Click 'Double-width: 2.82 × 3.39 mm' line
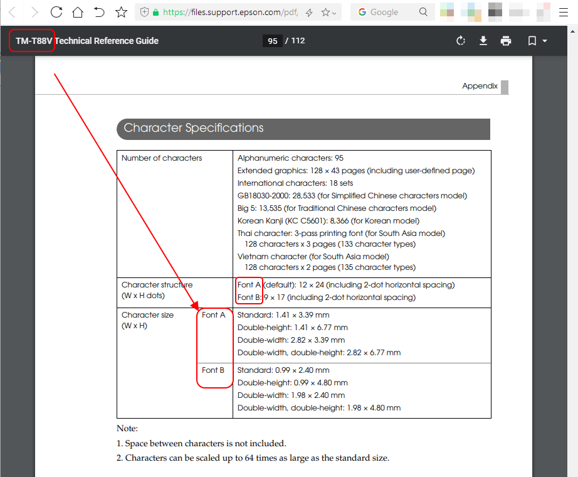The width and height of the screenshot is (578, 477). pos(292,340)
